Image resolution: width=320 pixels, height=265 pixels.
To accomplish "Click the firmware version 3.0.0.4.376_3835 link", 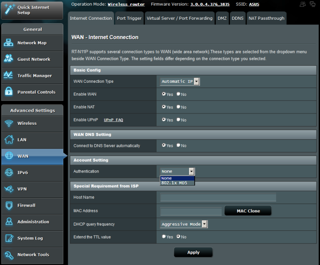I will (x=210, y=4).
